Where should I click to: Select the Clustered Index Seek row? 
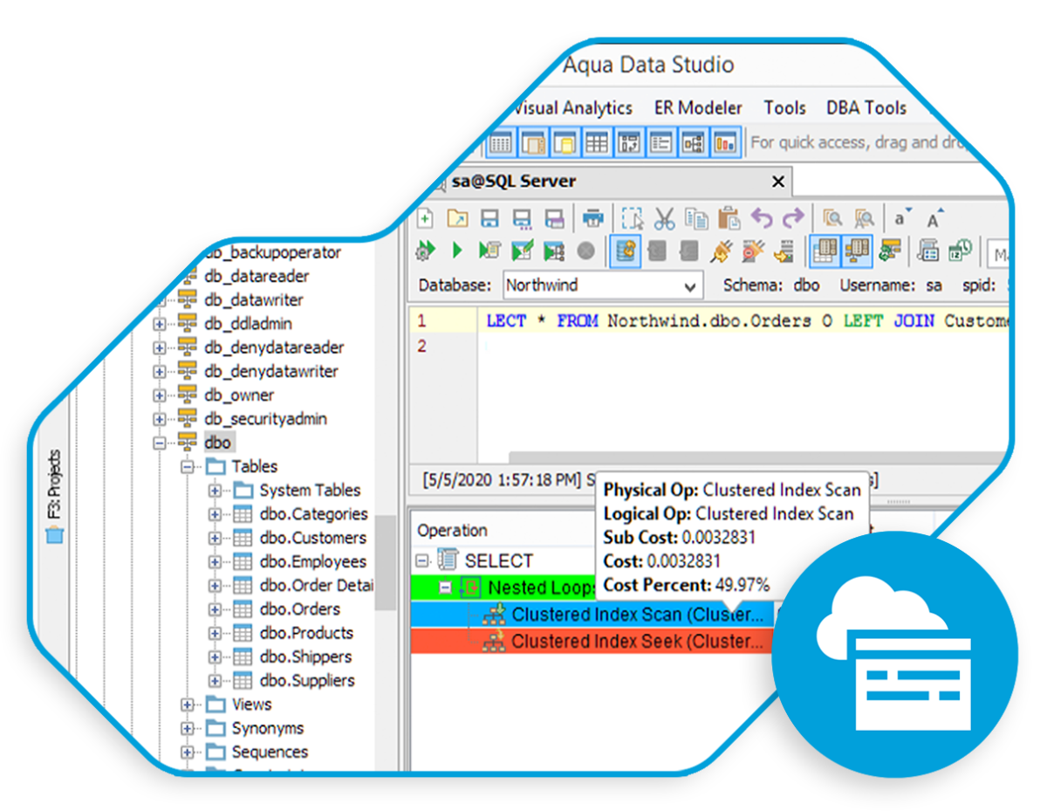pos(592,642)
